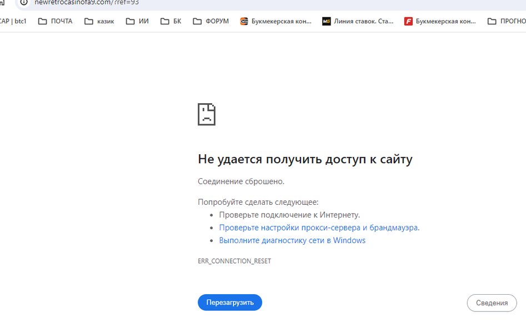Open the CAP | btc1 bookmark
This screenshot has width=526, height=333.
click(x=13, y=22)
